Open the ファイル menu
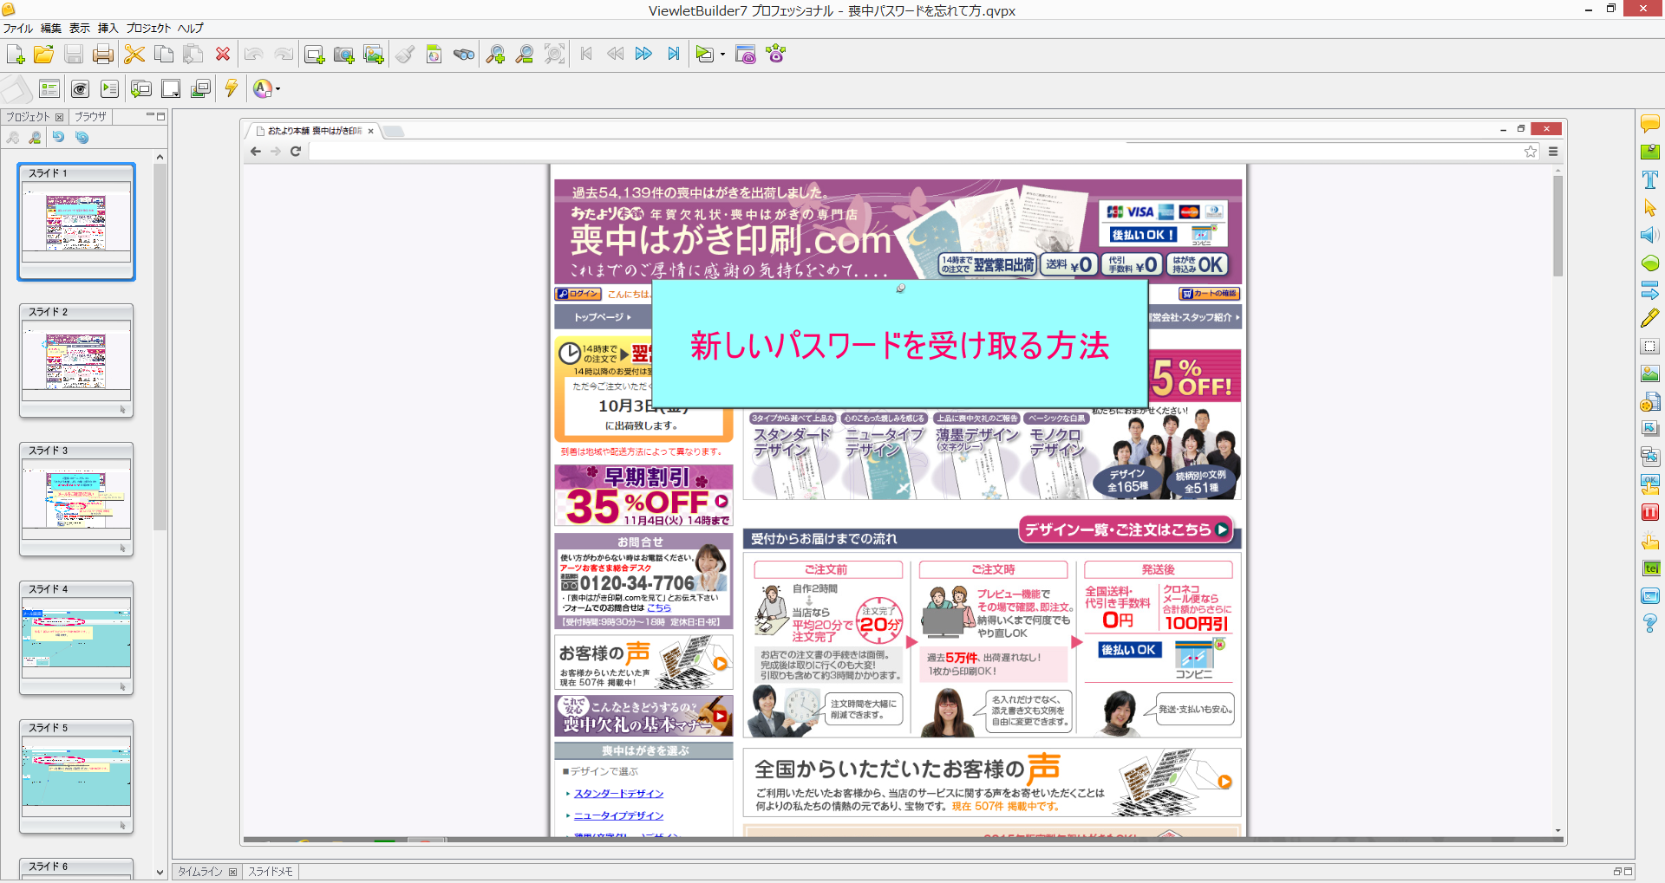Viewport: 1665px width, 883px height. tap(17, 28)
